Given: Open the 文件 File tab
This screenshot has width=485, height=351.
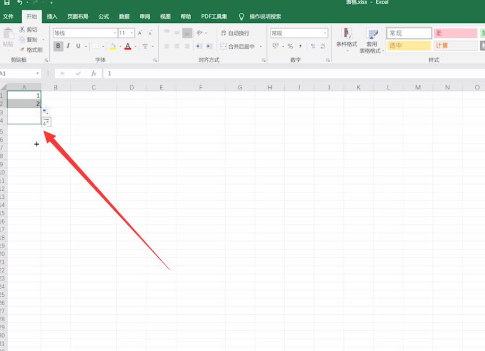Looking at the screenshot, I should (x=8, y=16).
